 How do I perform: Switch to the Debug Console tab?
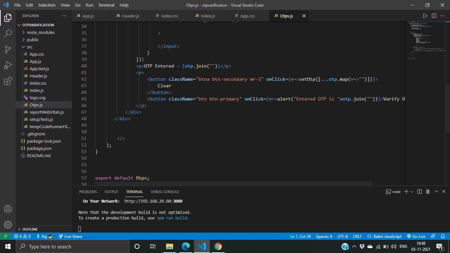tap(165, 191)
